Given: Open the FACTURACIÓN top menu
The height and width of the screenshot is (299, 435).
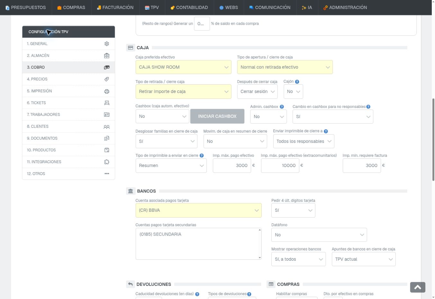Looking at the screenshot, I should click(115, 7).
